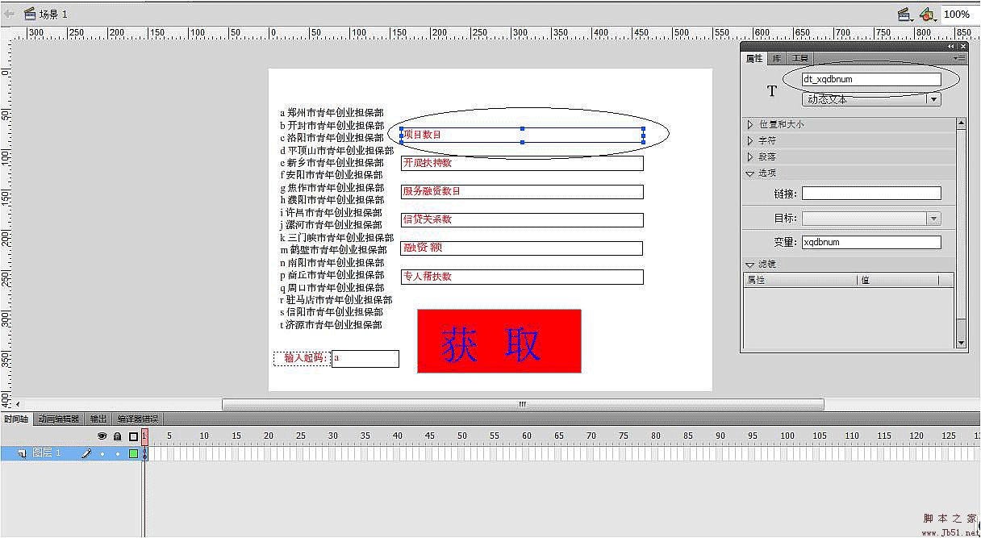Toggle green outline swatch of 图层 1
This screenshot has width=981, height=538.
[x=133, y=454]
